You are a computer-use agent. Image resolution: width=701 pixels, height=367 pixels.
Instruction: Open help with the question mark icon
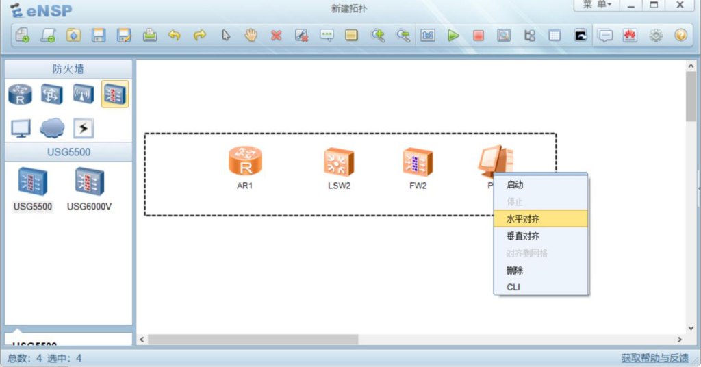(681, 36)
